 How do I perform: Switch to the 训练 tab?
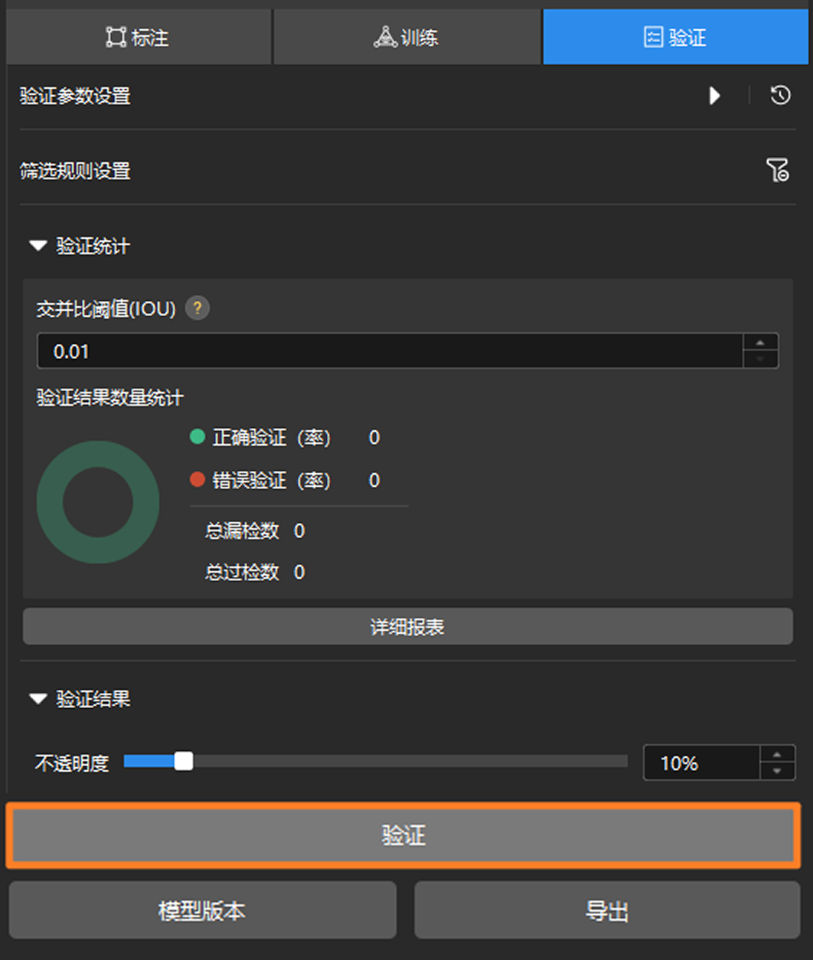pos(406,37)
